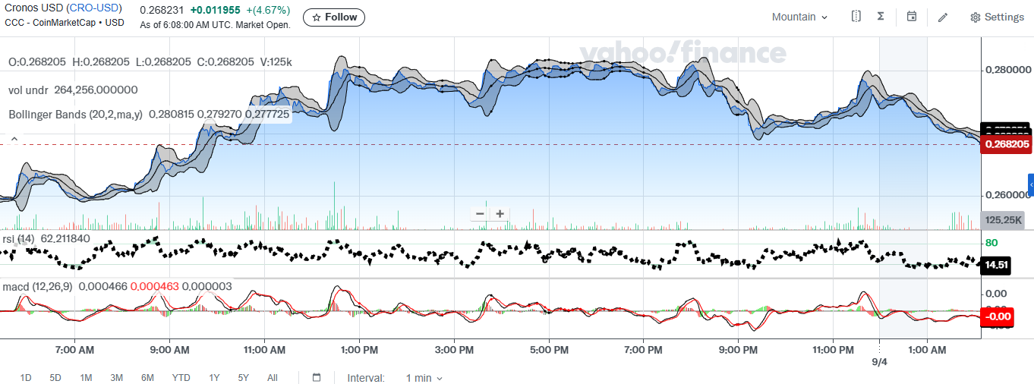Switch to the 5D time range

55,378
